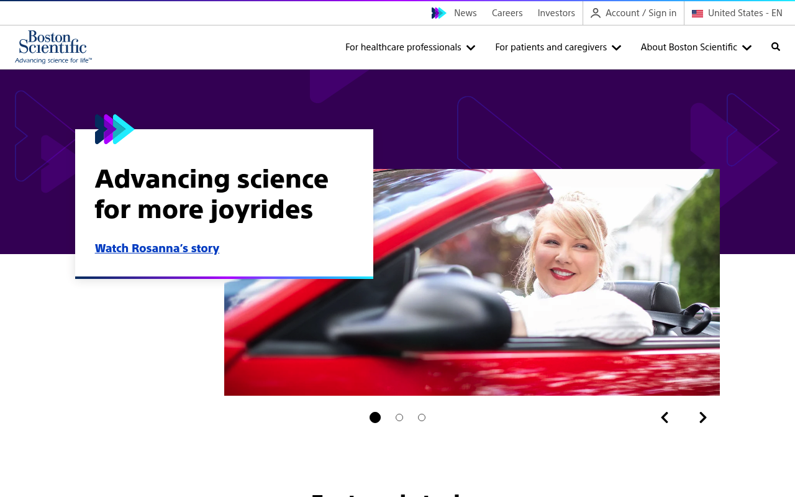The width and height of the screenshot is (795, 497).
Task: Click the Advancing science for more joyrides heading
Action: coord(212,194)
